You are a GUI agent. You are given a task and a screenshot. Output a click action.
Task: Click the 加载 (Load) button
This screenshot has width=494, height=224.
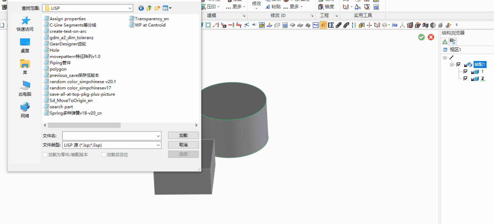(183, 135)
